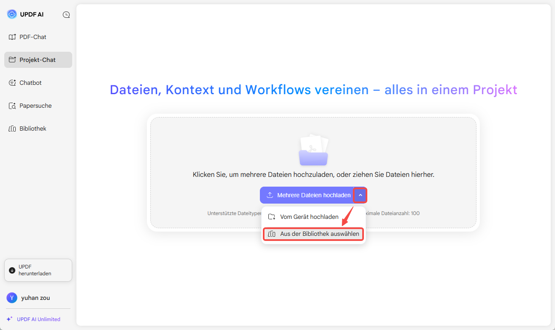
Task: Click the purple folder illustration in the drop zone
Action: click(x=313, y=150)
